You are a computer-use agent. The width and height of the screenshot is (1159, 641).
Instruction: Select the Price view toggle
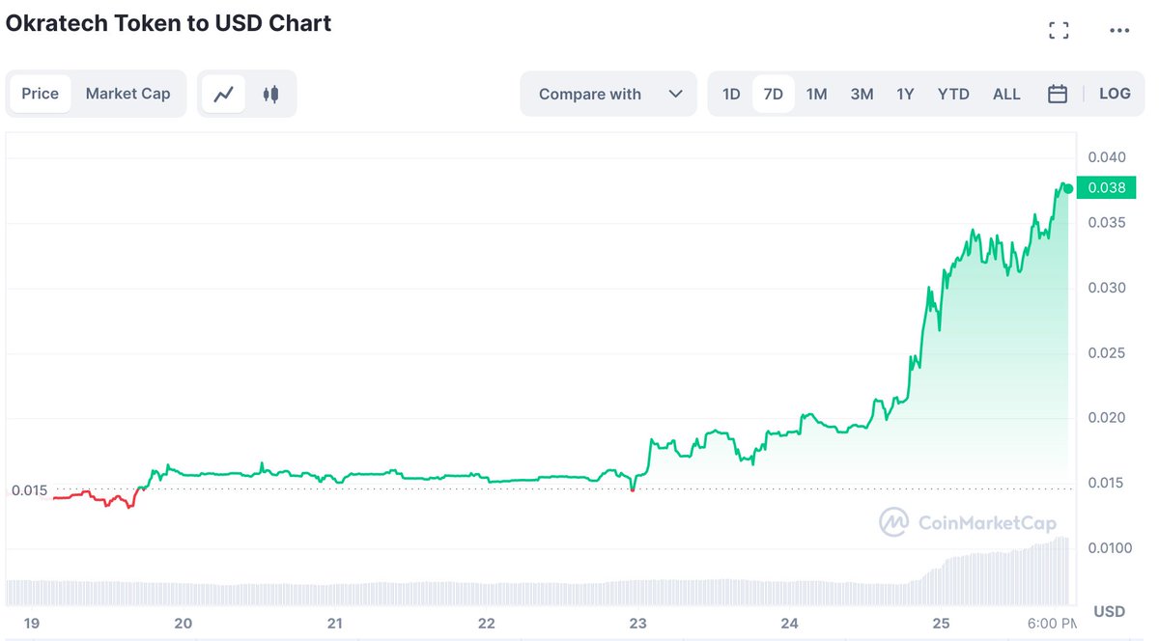coord(40,93)
